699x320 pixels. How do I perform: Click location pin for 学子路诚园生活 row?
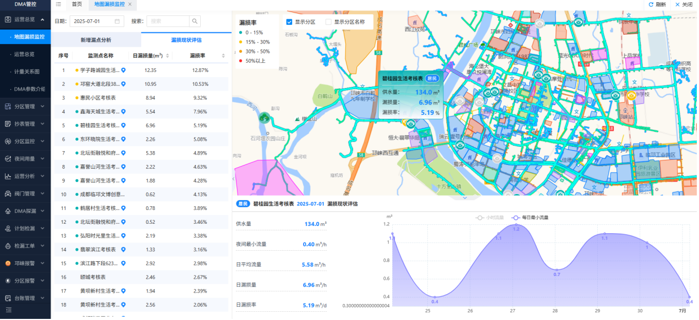point(124,70)
